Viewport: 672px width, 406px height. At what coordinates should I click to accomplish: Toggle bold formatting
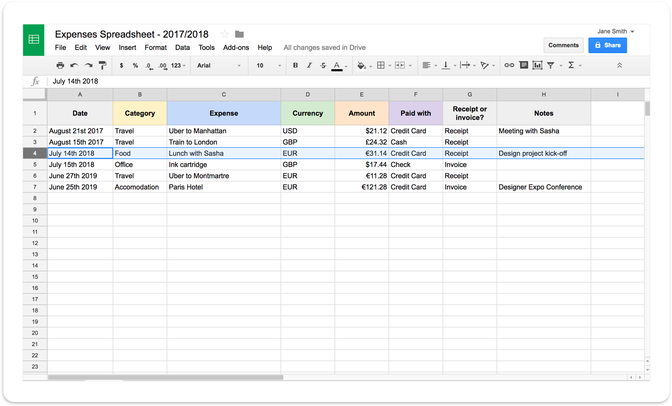click(x=295, y=65)
